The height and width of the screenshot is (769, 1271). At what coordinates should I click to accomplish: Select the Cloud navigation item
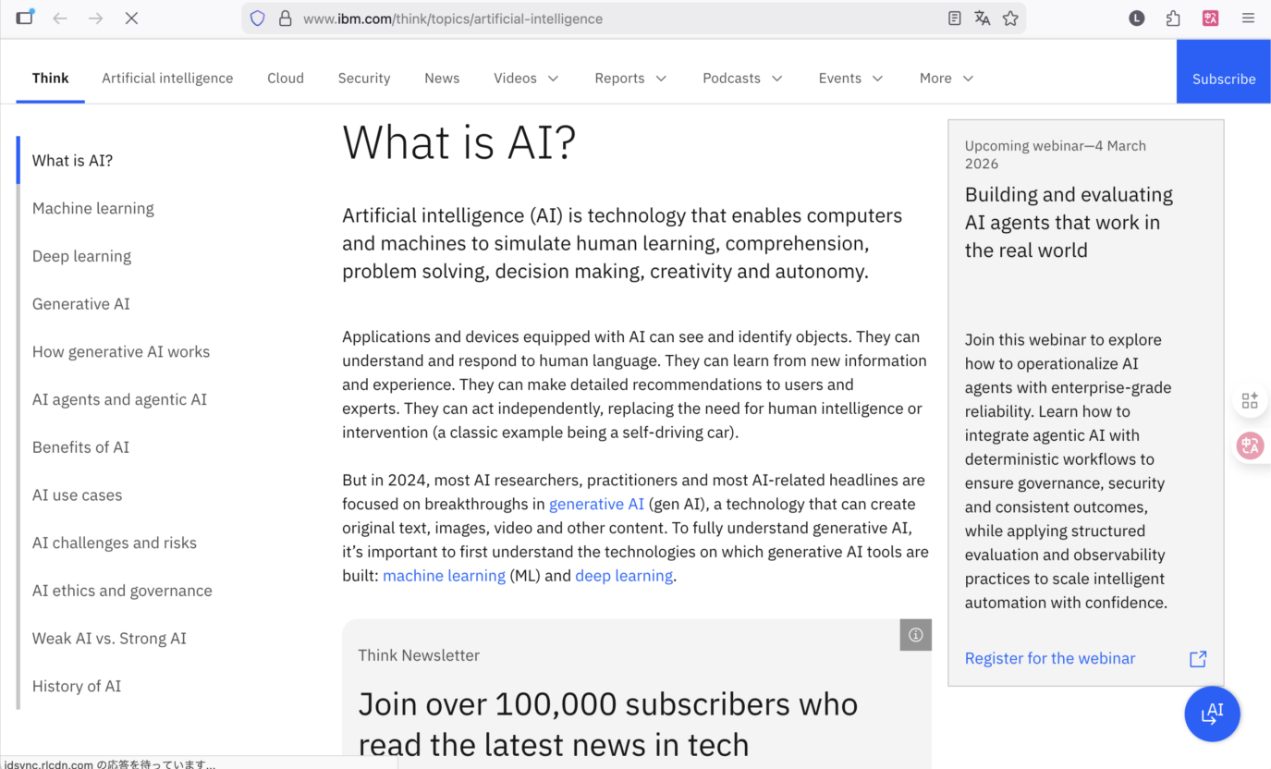point(286,79)
